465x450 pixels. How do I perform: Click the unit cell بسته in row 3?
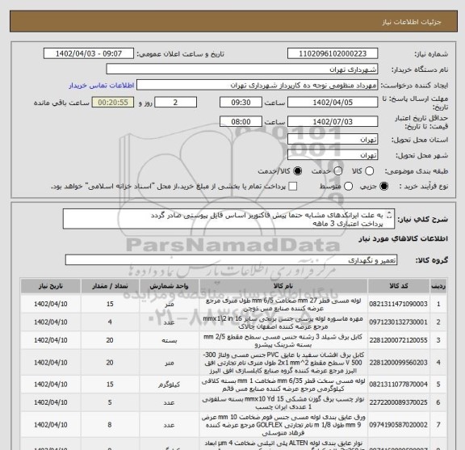[x=170, y=341]
